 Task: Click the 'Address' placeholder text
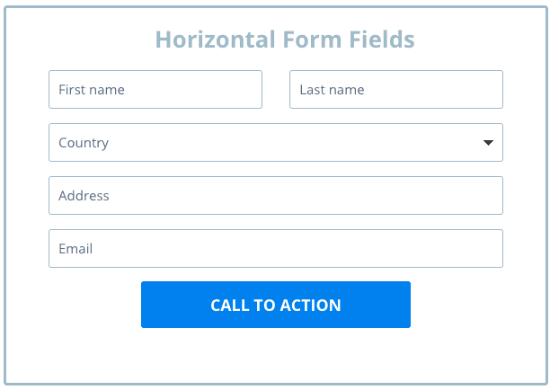pyautogui.click(x=84, y=195)
